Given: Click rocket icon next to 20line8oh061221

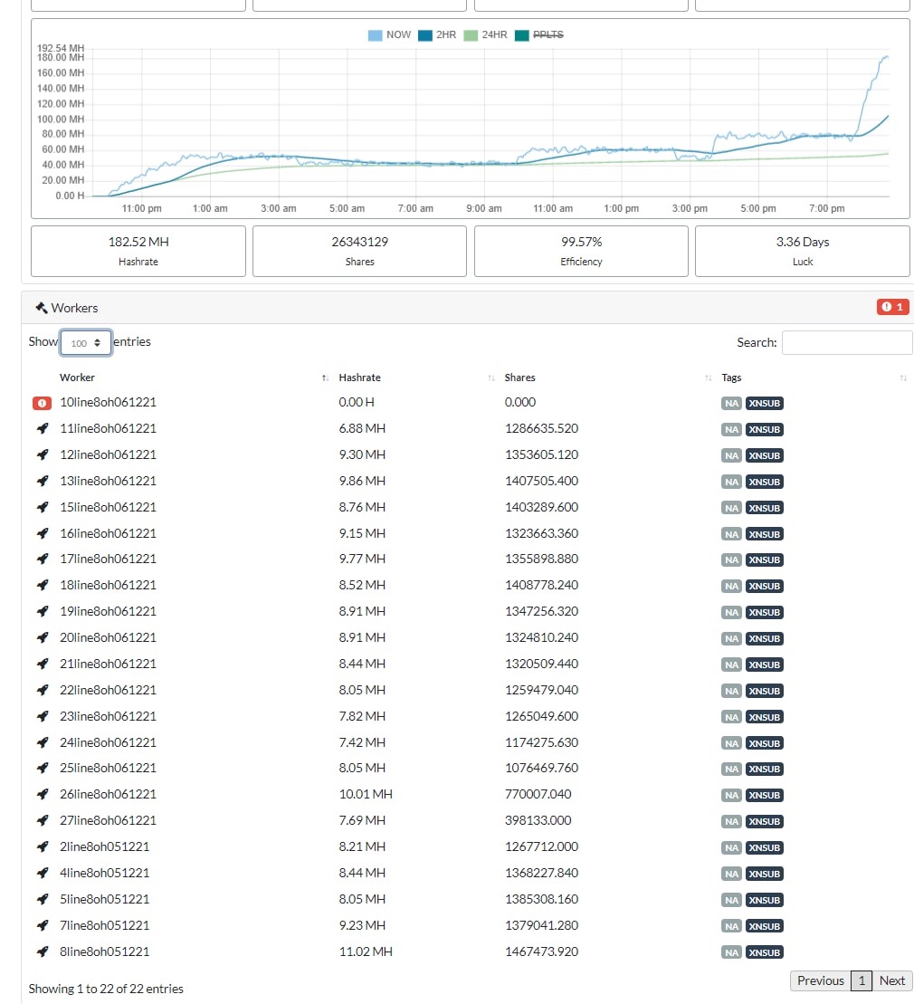Looking at the screenshot, I should (x=43, y=638).
